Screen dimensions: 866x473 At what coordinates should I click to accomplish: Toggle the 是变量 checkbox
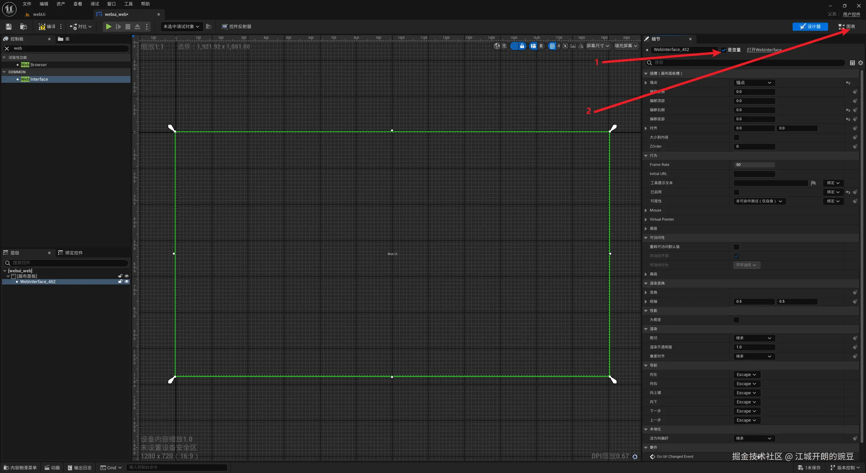[724, 50]
